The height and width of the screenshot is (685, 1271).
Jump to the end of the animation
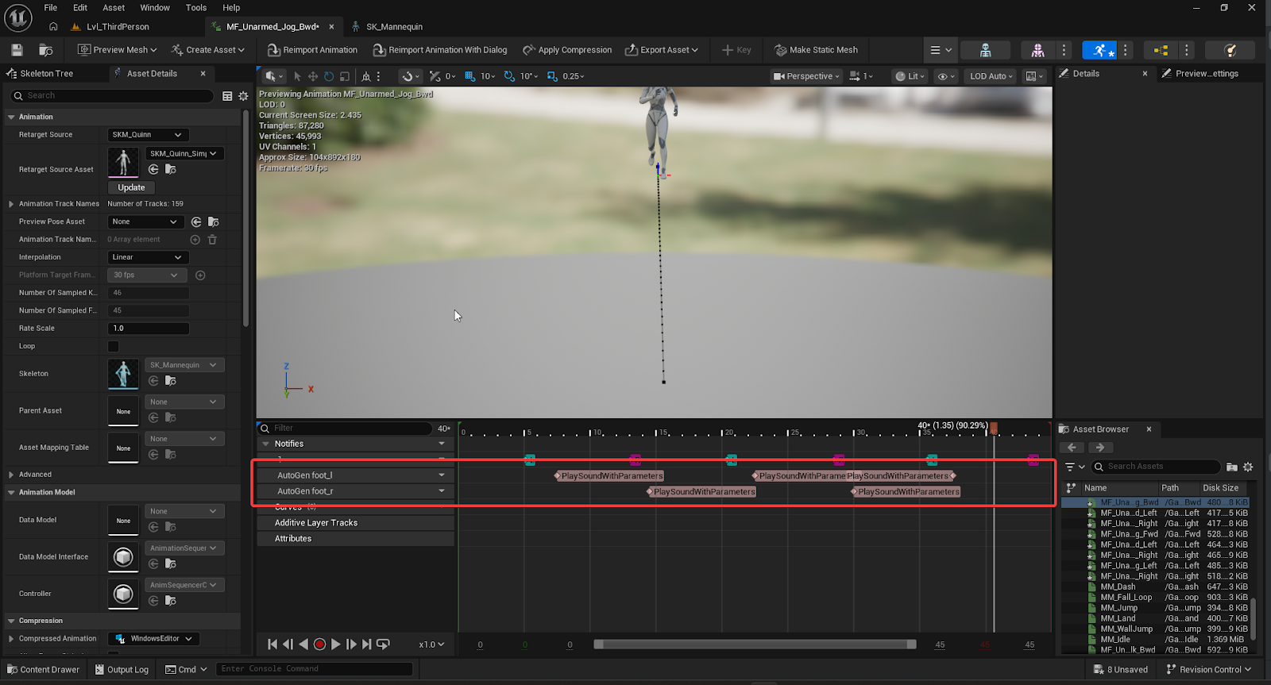coord(366,645)
